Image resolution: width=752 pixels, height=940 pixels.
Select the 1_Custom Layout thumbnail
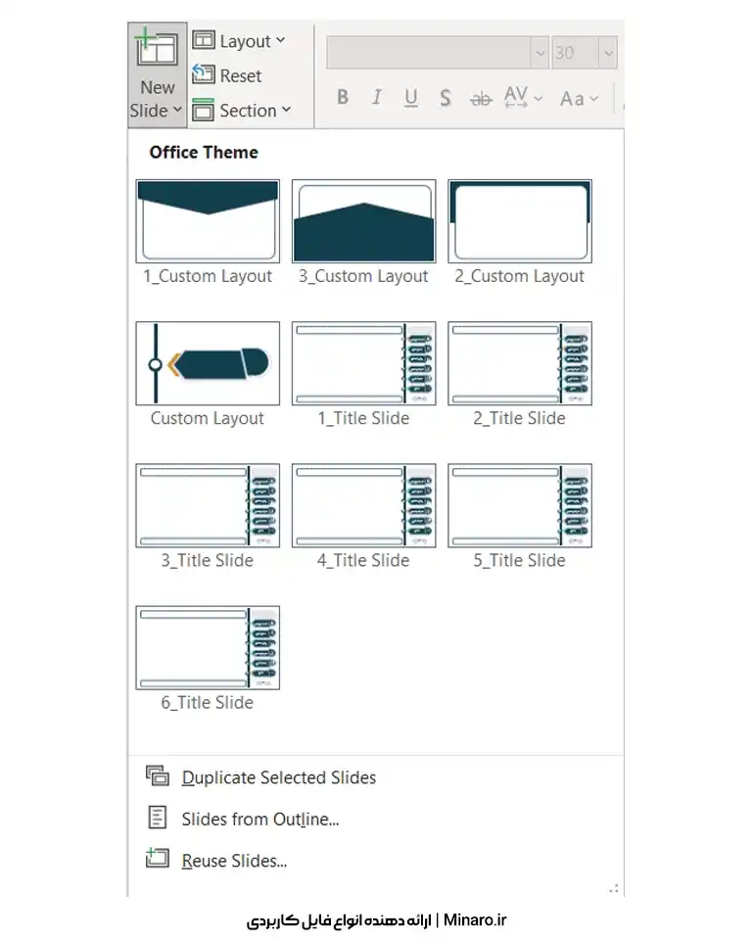[x=208, y=221]
